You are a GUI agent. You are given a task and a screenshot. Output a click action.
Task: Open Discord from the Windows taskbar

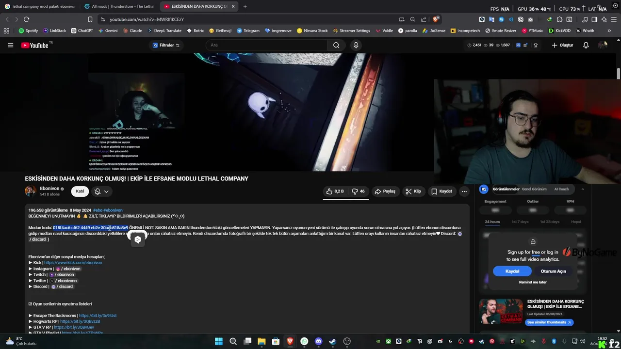[x=318, y=341]
